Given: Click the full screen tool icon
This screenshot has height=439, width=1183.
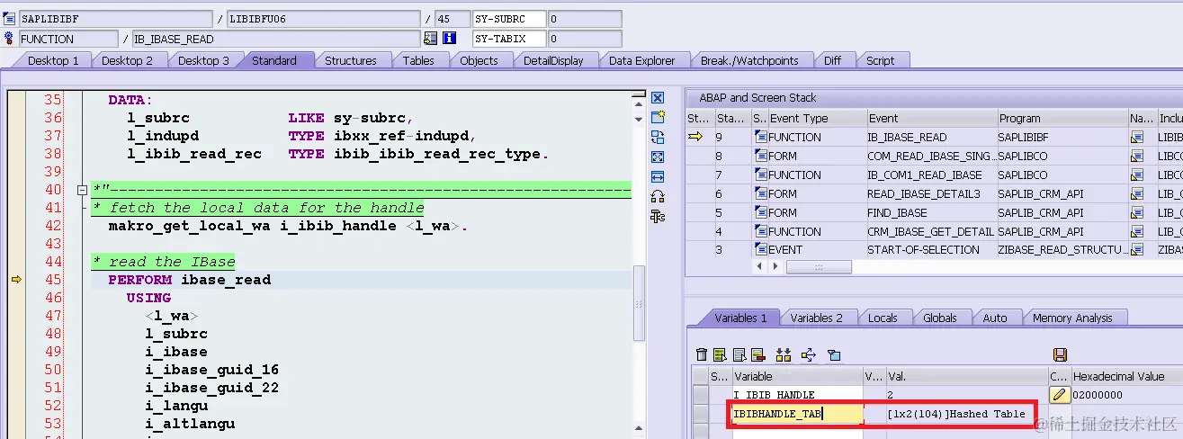Looking at the screenshot, I should click(x=658, y=157).
